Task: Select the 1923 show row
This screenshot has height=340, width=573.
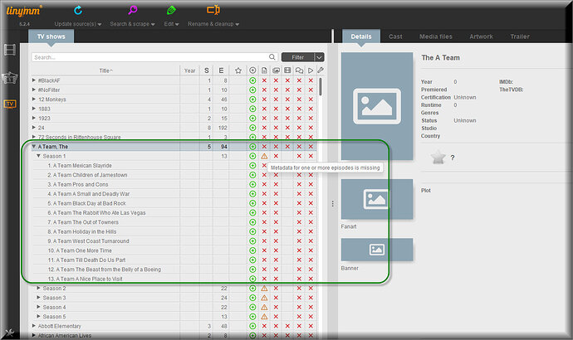Action: [174, 119]
